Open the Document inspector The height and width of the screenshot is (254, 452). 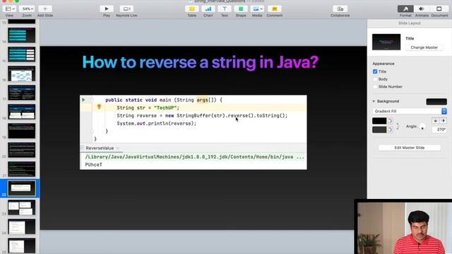(x=439, y=9)
